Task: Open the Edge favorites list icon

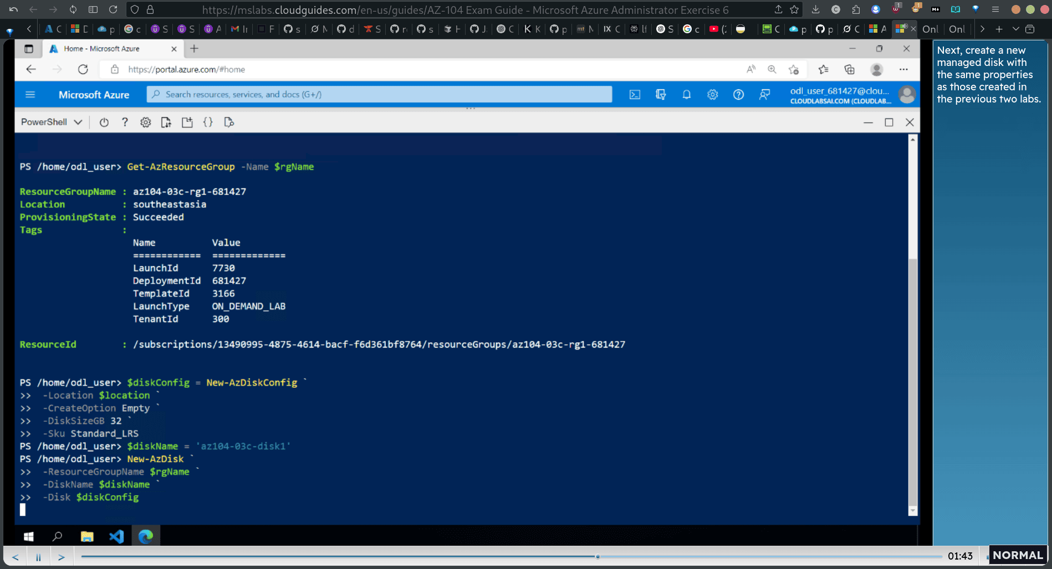Action: (x=823, y=69)
